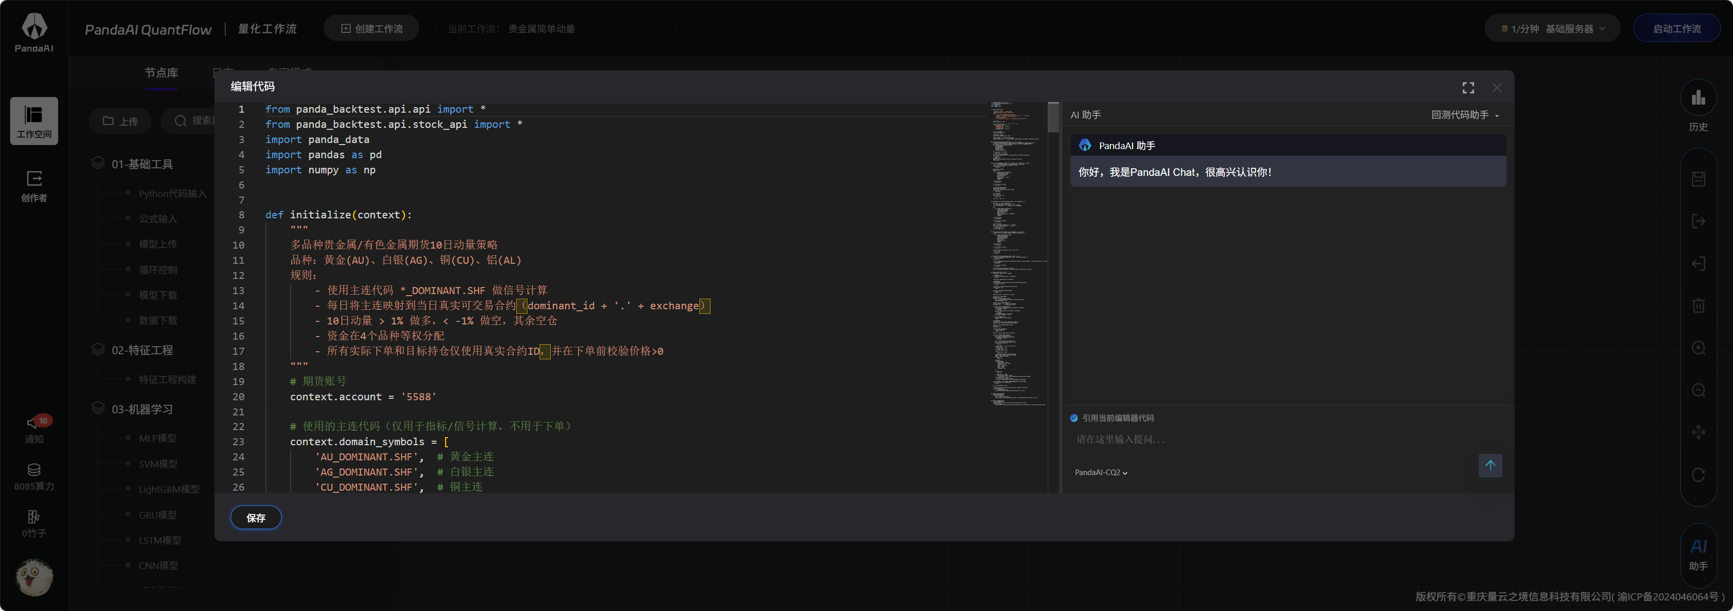
Task: Click the trash delete icon in the right toolbar
Action: (1698, 306)
